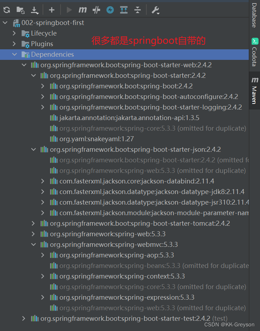Run Maven Build play icon

[x=69, y=10]
